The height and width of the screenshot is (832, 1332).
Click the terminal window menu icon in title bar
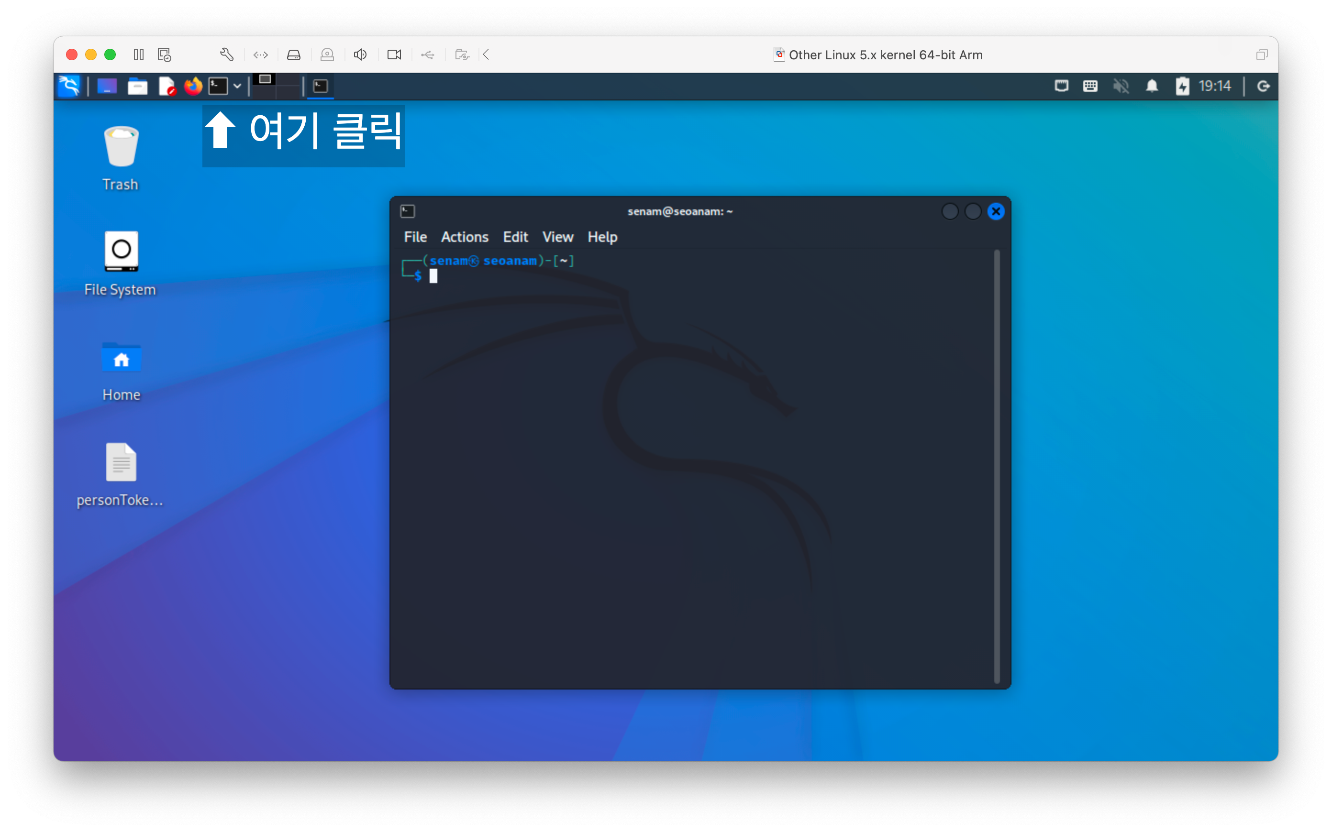pos(408,211)
